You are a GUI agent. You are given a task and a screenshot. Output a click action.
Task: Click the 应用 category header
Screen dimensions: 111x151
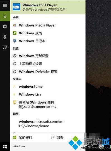coord(16,18)
